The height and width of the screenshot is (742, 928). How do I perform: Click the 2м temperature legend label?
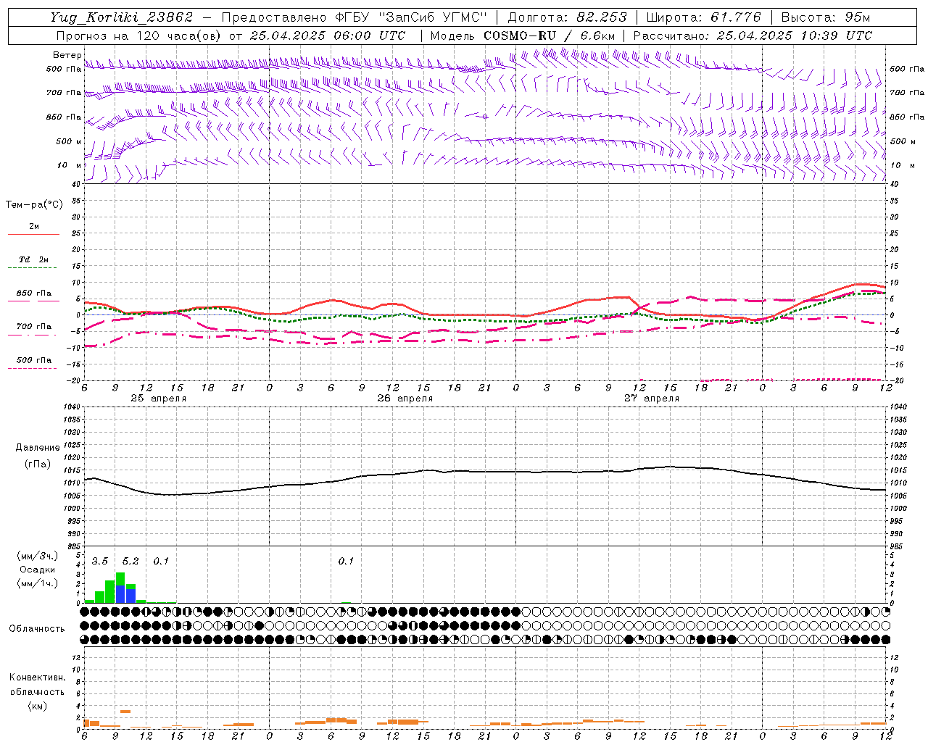[34, 226]
